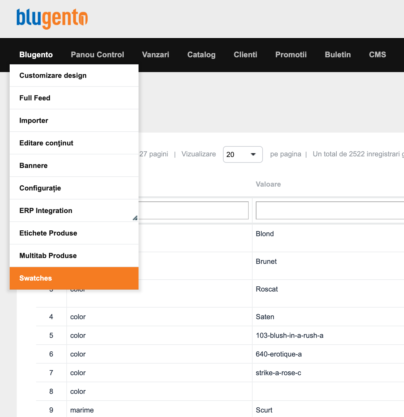Click the color attribute cell in row 8
Viewport: 404px width, 417px height.
(x=159, y=392)
